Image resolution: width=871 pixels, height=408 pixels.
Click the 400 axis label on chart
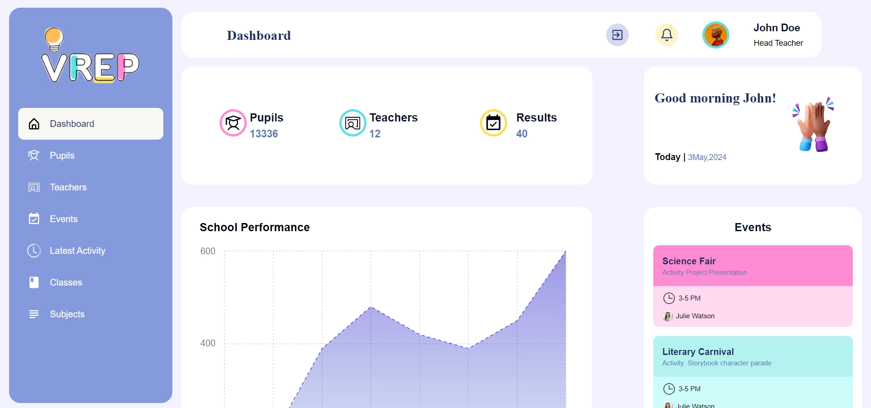click(208, 343)
